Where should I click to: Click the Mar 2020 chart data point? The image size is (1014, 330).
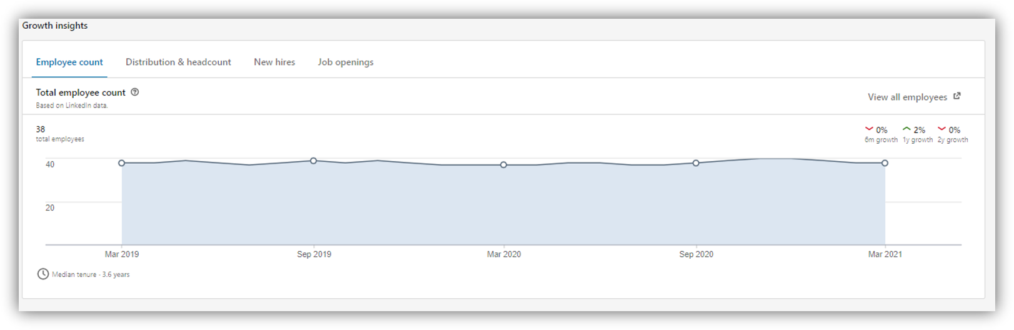tap(504, 165)
